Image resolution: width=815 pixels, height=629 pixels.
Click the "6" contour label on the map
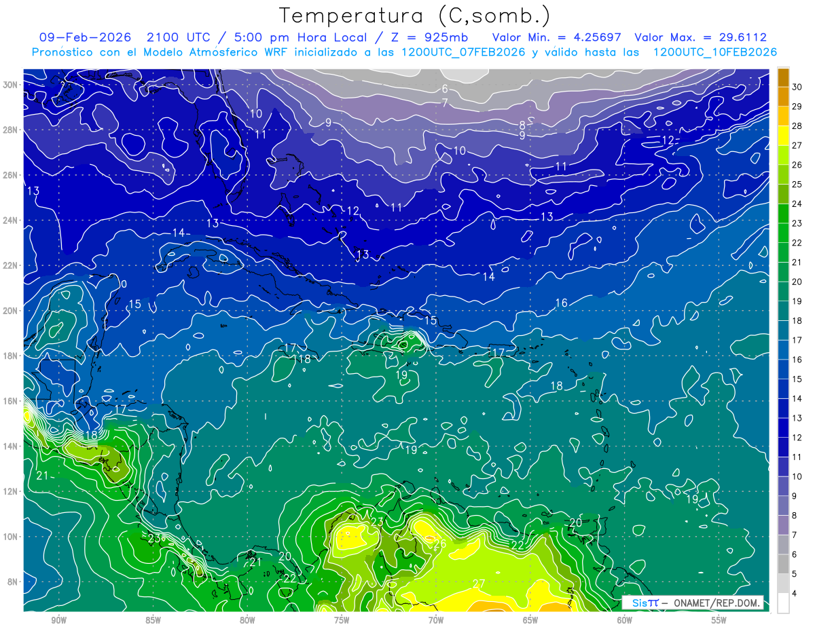445,89
